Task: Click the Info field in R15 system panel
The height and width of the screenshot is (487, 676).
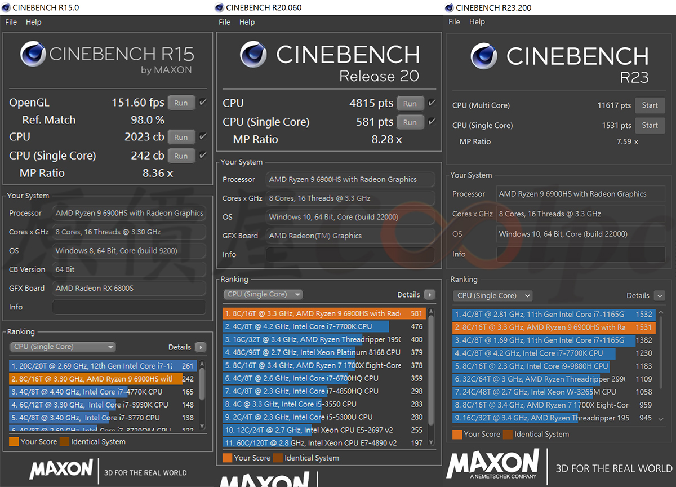Action: (129, 307)
